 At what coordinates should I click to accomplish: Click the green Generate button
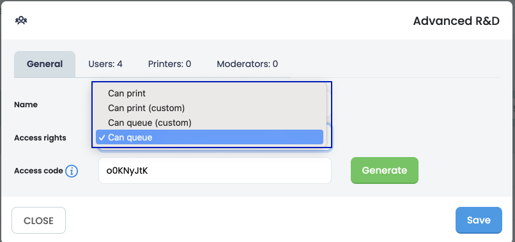click(385, 170)
